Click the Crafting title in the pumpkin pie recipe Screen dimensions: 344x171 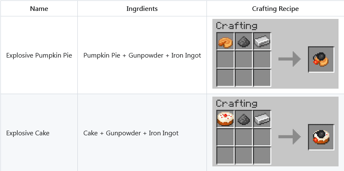point(236,26)
